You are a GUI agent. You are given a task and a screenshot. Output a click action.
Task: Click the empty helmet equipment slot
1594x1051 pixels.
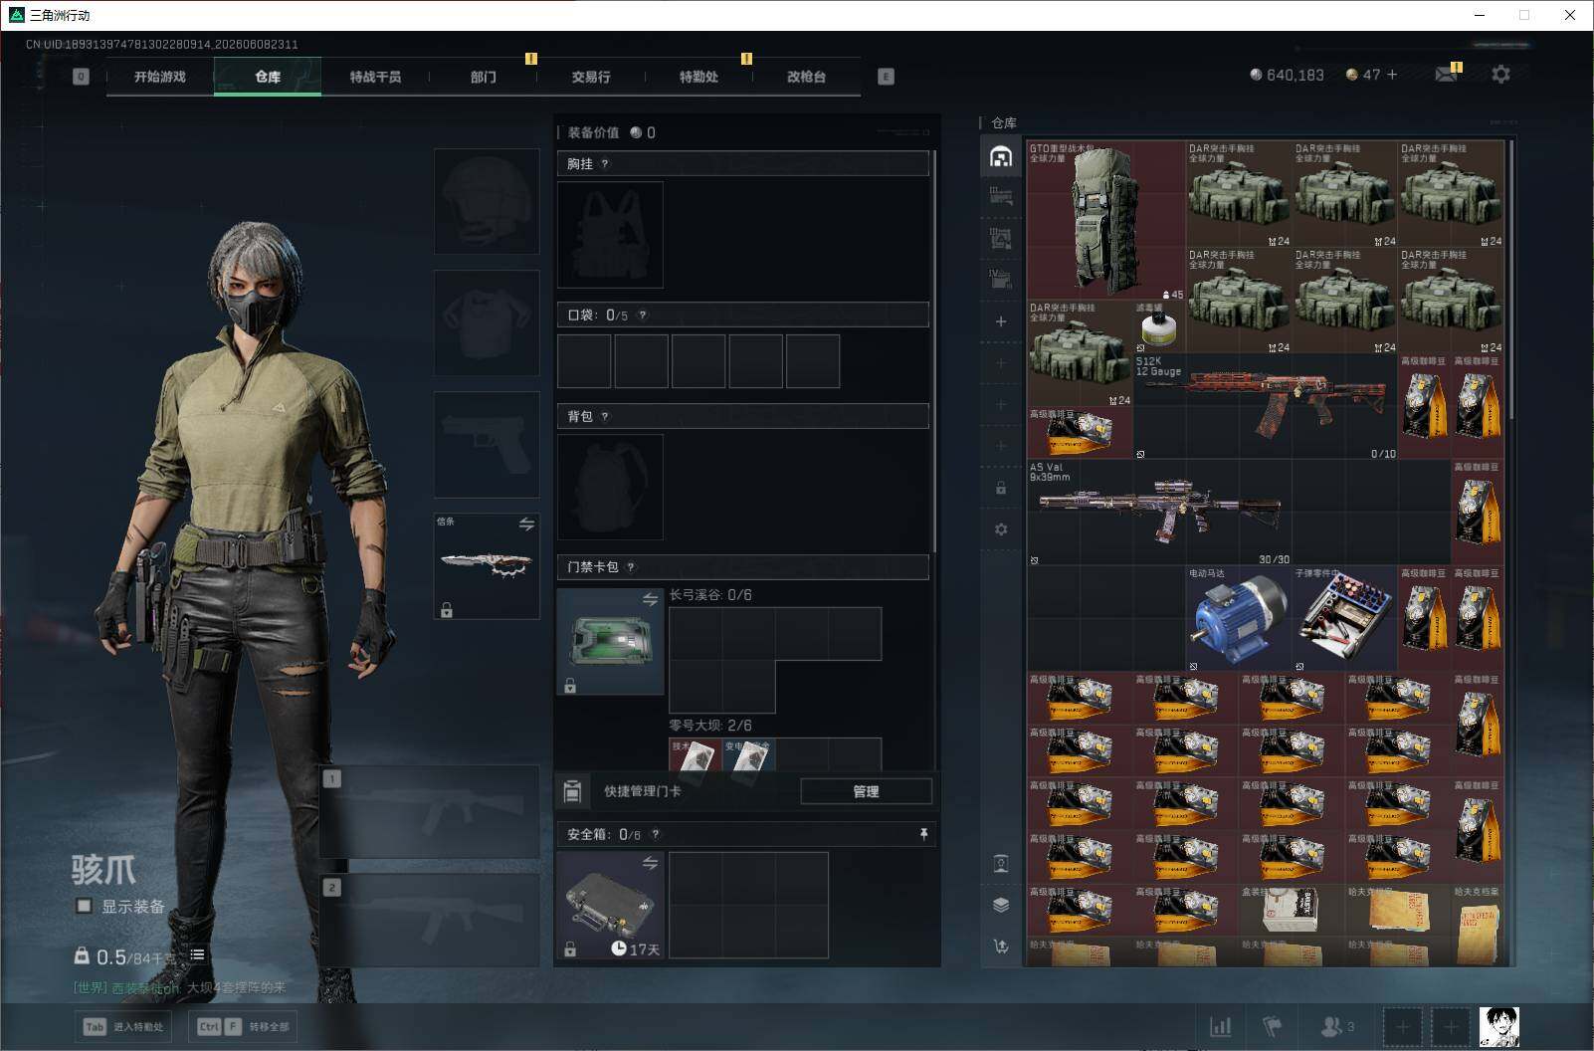pyautogui.click(x=487, y=201)
